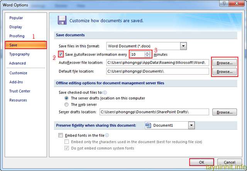The width and height of the screenshot is (247, 171).
Task: Switch to the Proofing category
Action: (x=17, y=36)
